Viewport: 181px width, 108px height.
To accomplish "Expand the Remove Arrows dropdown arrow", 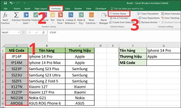I will (x=159, y=22).
